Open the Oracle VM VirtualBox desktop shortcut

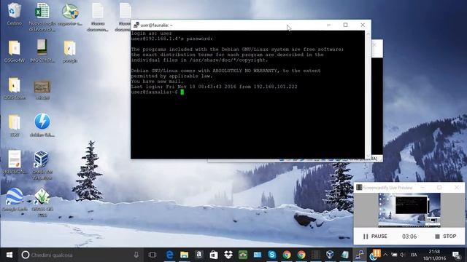[41, 159]
